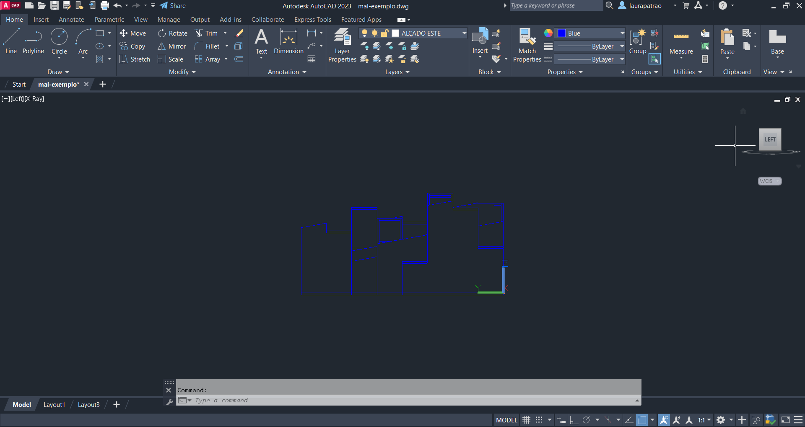805x427 pixels.
Task: Toggle drawing grid display in status bar
Action: coord(527,420)
